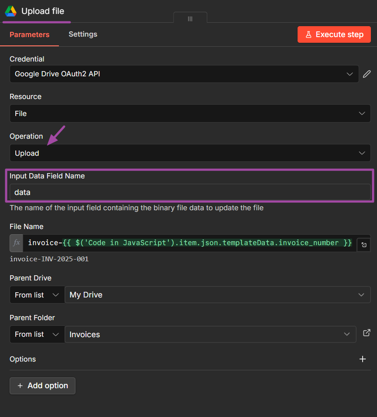
Task: Select the Parameters tab
Action: click(29, 34)
